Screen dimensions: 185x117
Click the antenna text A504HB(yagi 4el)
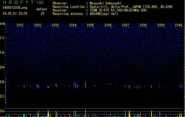pyautogui.click(x=104, y=14)
